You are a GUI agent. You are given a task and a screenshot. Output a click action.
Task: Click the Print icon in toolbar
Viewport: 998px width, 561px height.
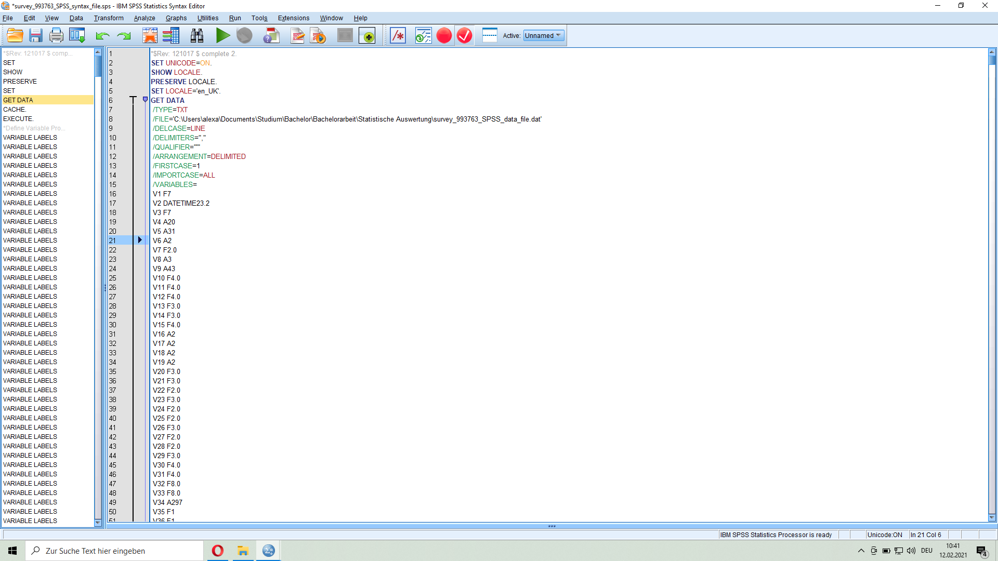click(x=56, y=36)
